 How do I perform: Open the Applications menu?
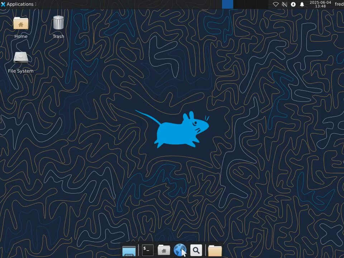(x=18, y=4)
